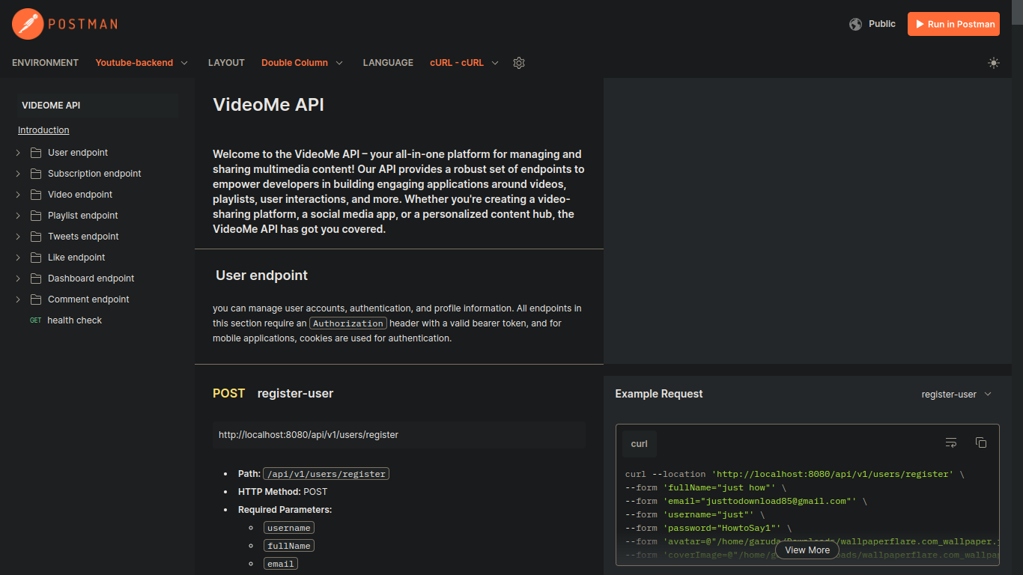Click the User endpoint section heading
This screenshot has width=1023, height=575.
coord(261,276)
